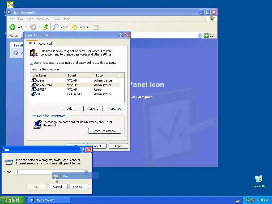Screen dimensions: 272x204
Task: Click the keyboard tray icon
Action: tap(237, 200)
